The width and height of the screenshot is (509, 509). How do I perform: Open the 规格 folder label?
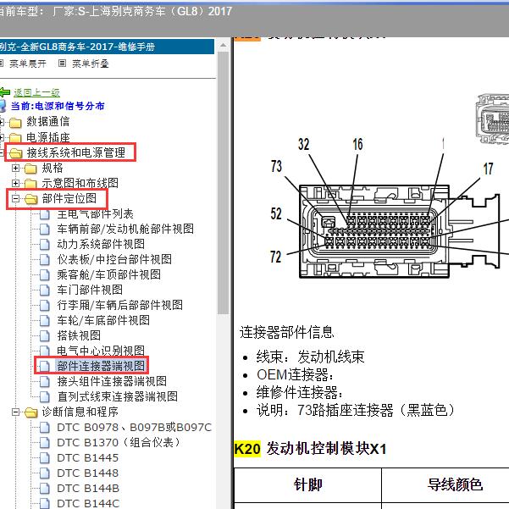53,168
